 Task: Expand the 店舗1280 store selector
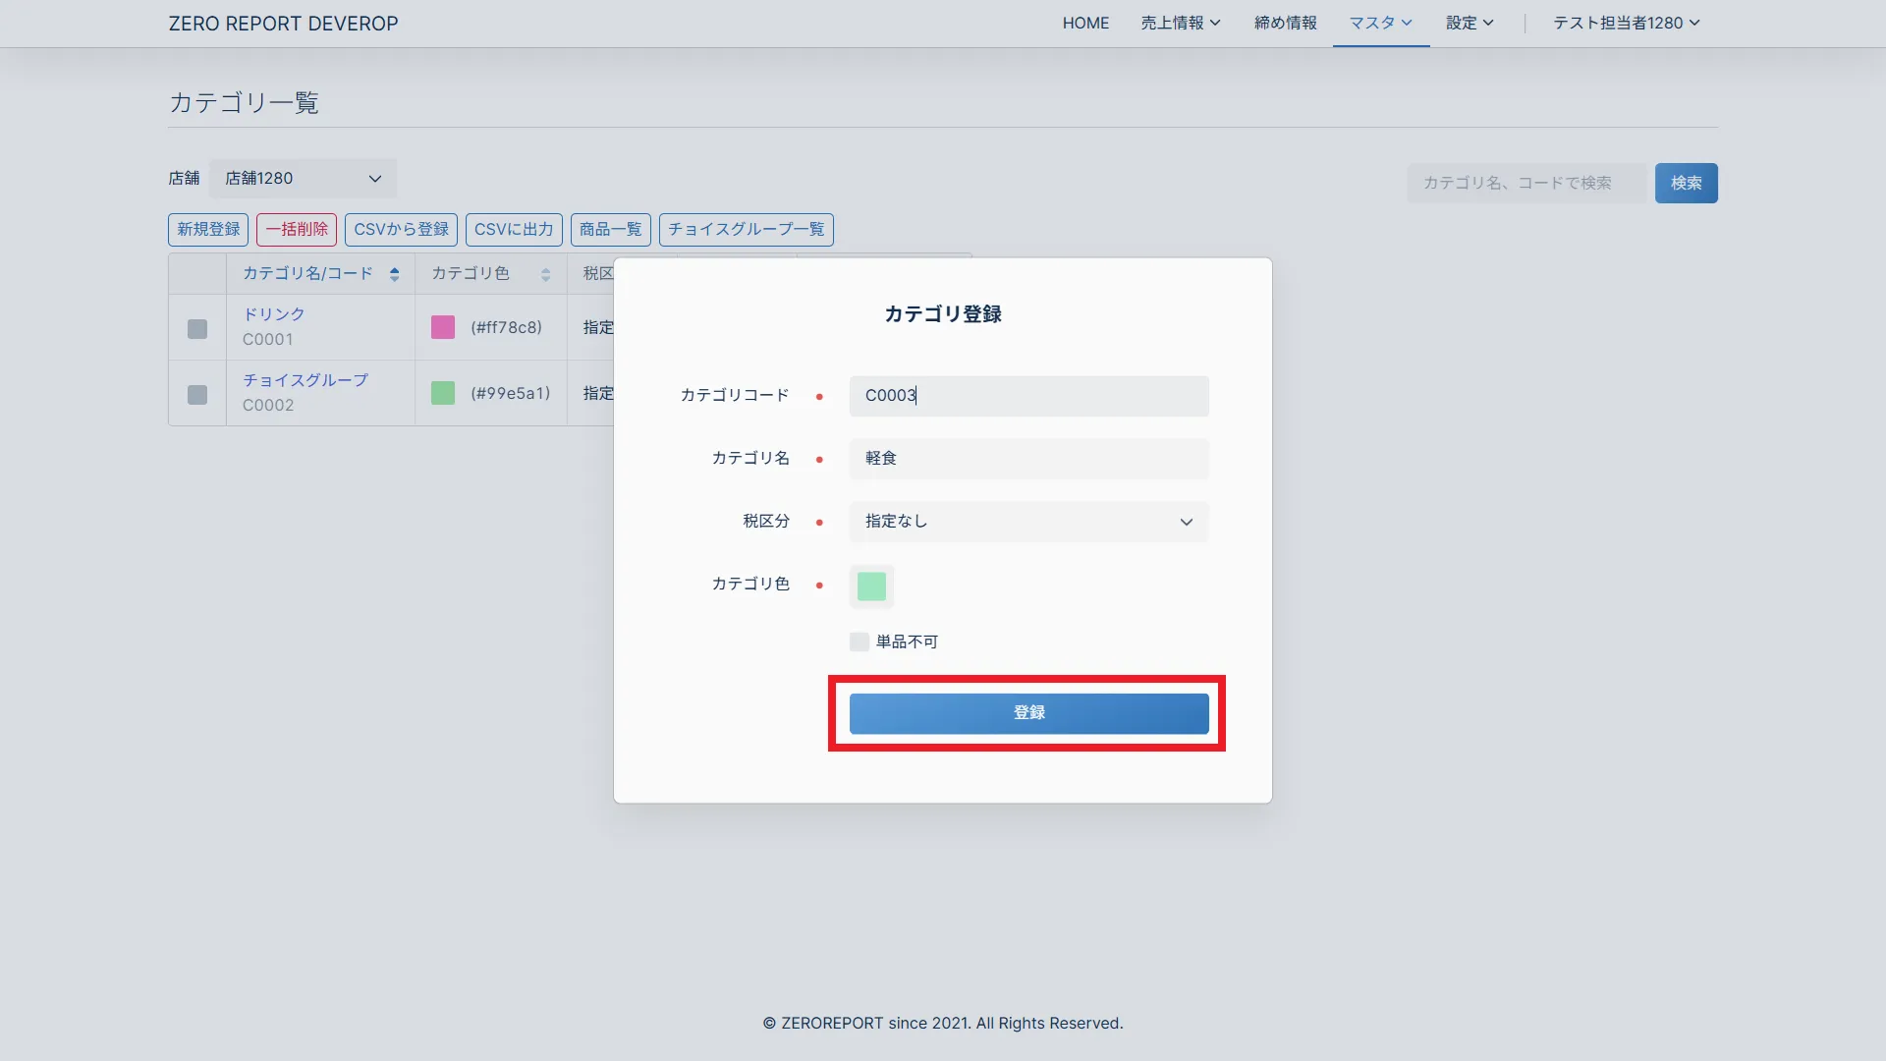point(303,179)
